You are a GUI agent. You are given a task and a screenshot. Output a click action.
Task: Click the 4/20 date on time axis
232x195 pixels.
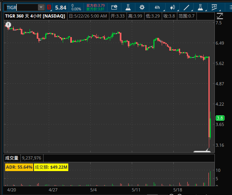tap(12, 190)
